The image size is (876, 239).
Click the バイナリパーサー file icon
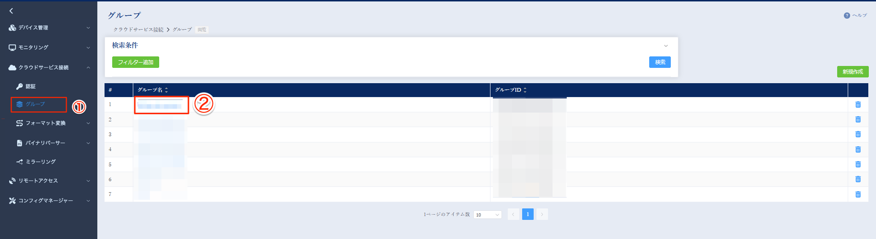point(20,143)
